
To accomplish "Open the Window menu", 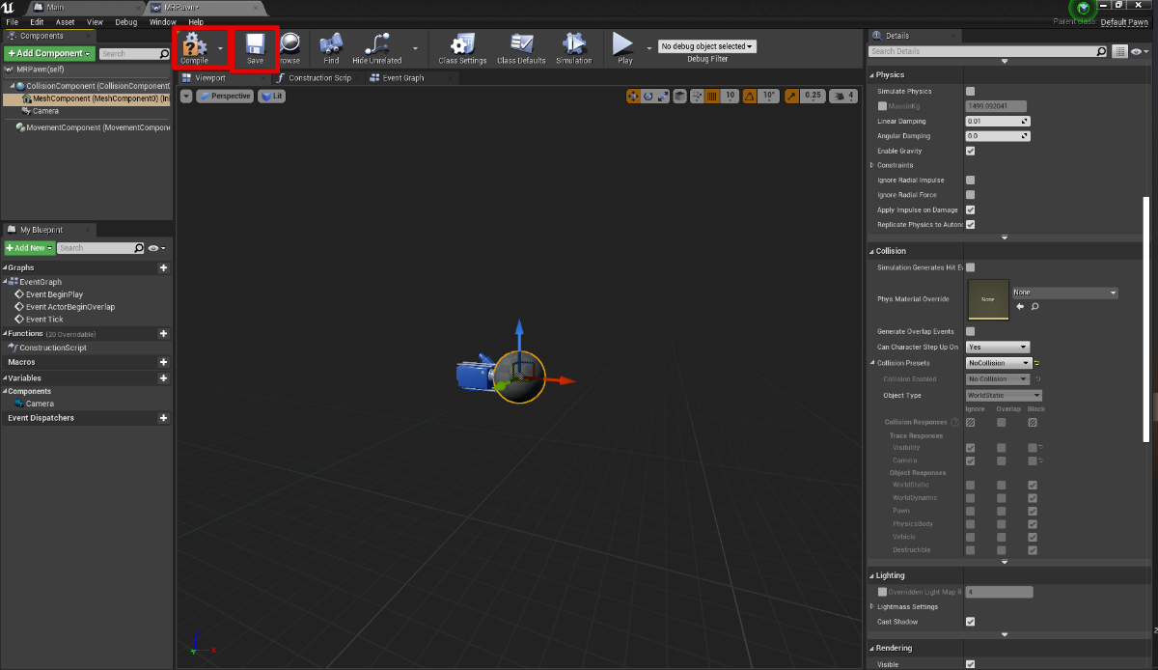I will 162,21.
